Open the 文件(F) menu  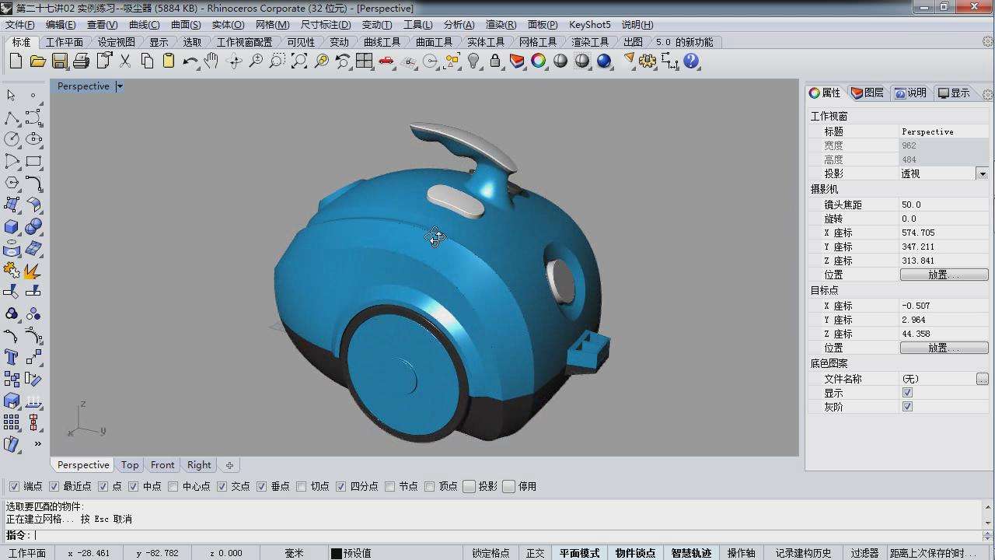19,25
